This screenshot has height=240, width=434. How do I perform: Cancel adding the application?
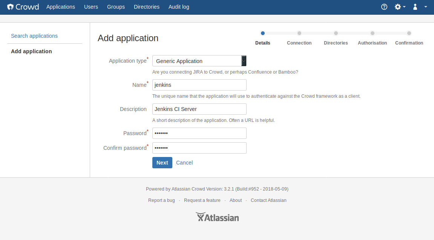[x=184, y=163]
